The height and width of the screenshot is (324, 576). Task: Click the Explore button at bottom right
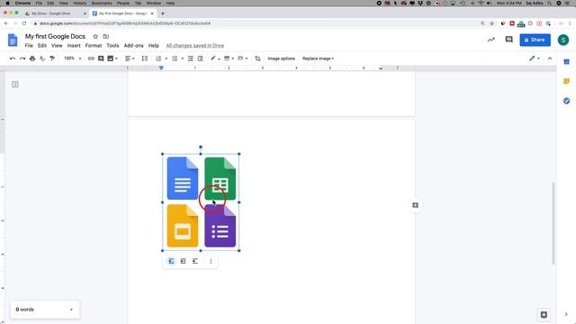click(544, 315)
